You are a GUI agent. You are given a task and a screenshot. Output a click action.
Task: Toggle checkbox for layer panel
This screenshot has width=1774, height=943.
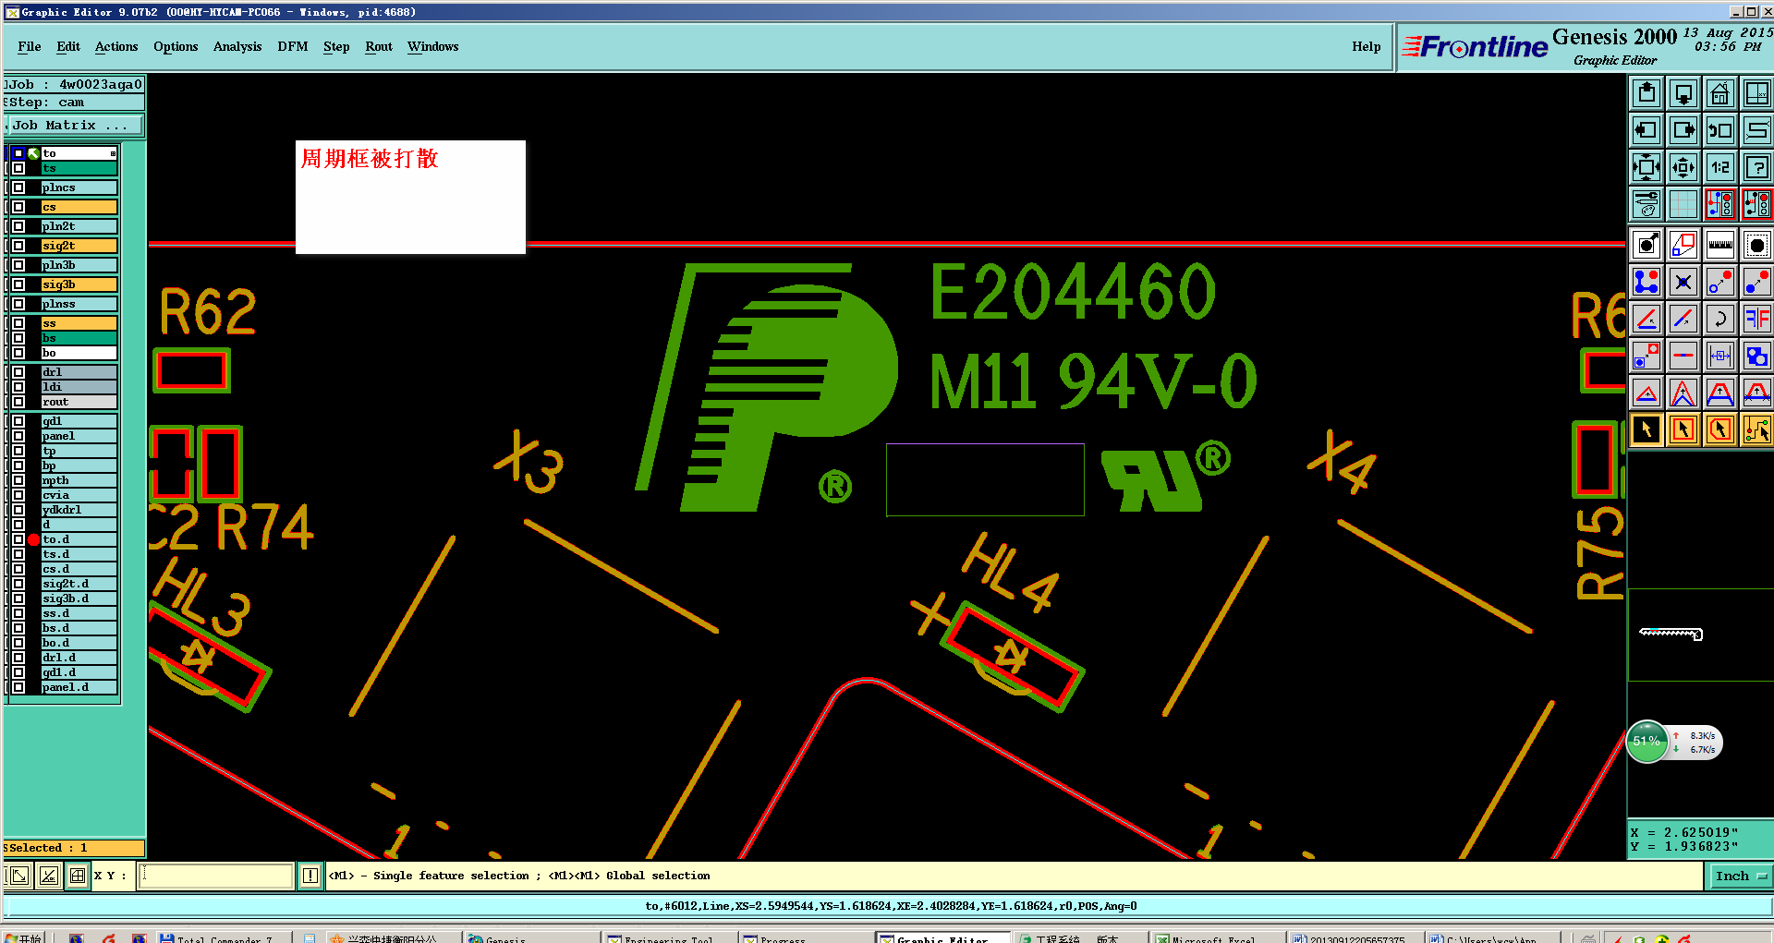pos(18,436)
